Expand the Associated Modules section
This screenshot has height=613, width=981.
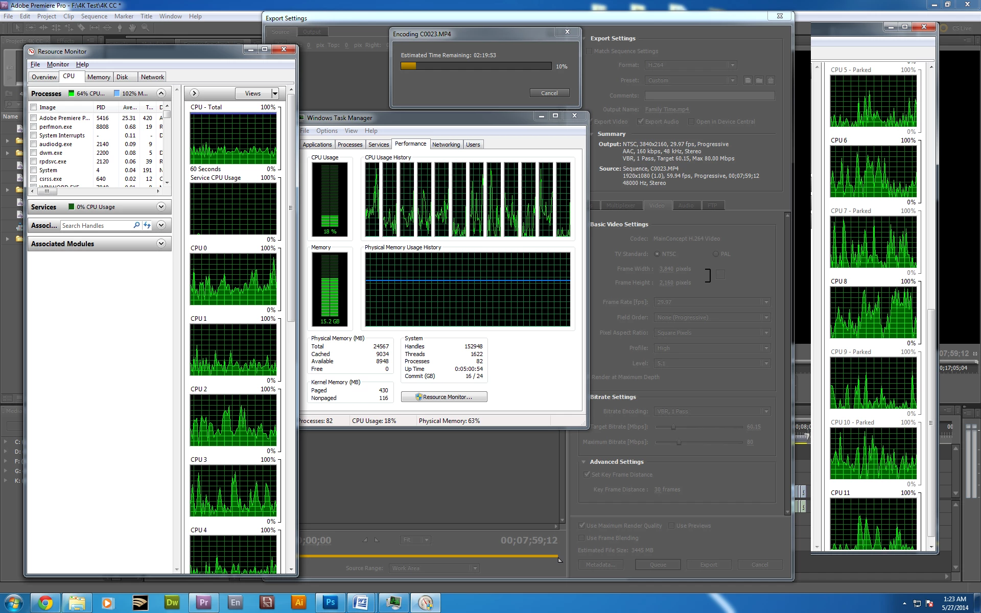click(x=161, y=244)
